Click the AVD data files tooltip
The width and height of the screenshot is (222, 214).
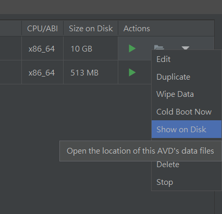[x=140, y=151]
